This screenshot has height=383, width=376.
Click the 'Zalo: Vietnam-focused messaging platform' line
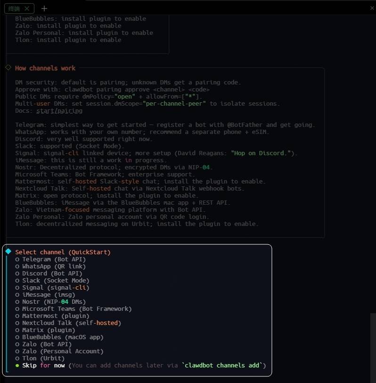pos(110,210)
